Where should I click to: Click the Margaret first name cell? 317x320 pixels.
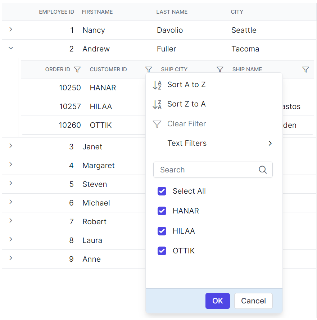coord(99,166)
